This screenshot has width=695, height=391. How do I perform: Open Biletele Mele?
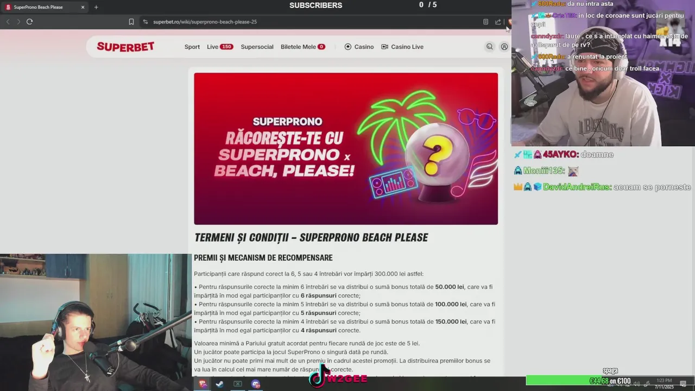coord(303,47)
